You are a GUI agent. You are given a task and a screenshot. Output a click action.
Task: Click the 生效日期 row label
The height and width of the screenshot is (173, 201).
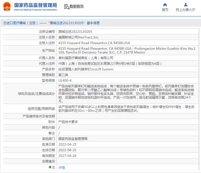(48, 150)
